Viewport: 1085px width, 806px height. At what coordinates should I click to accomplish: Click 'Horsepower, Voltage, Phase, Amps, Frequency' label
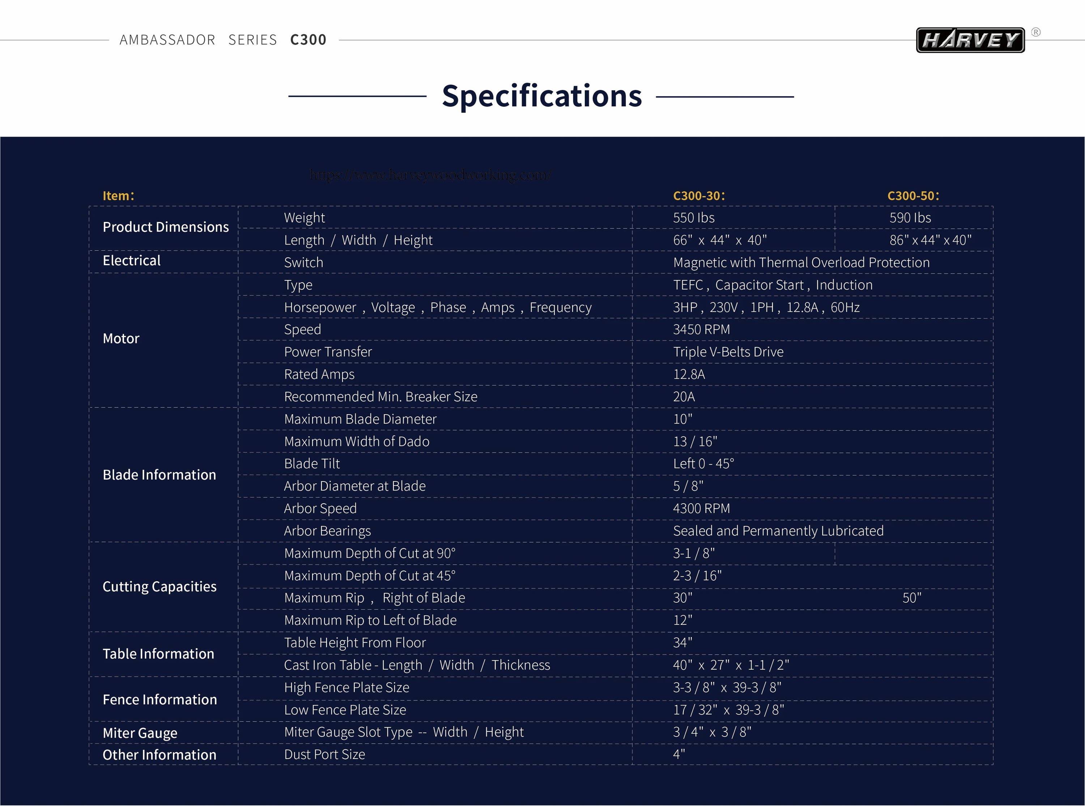(x=438, y=307)
